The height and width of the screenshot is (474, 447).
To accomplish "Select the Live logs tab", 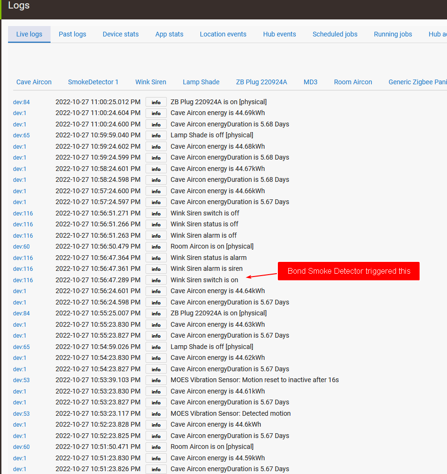I will (29, 34).
